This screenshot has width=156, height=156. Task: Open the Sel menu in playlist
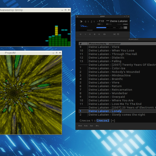92,126
